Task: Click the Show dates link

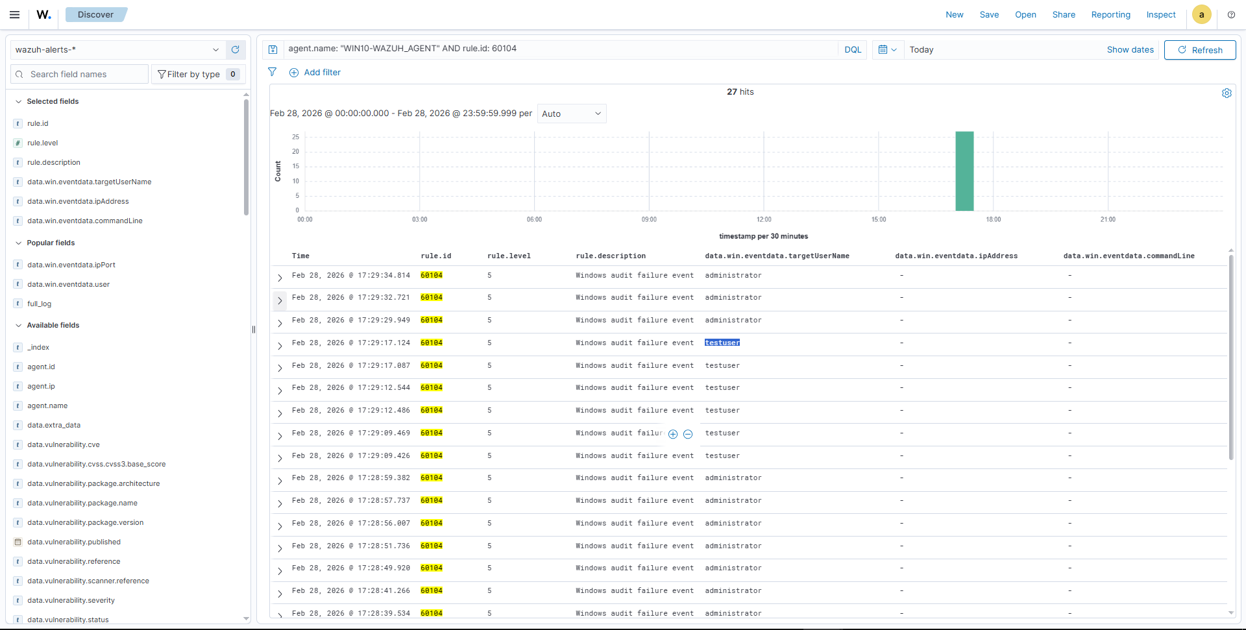Action: click(1130, 49)
